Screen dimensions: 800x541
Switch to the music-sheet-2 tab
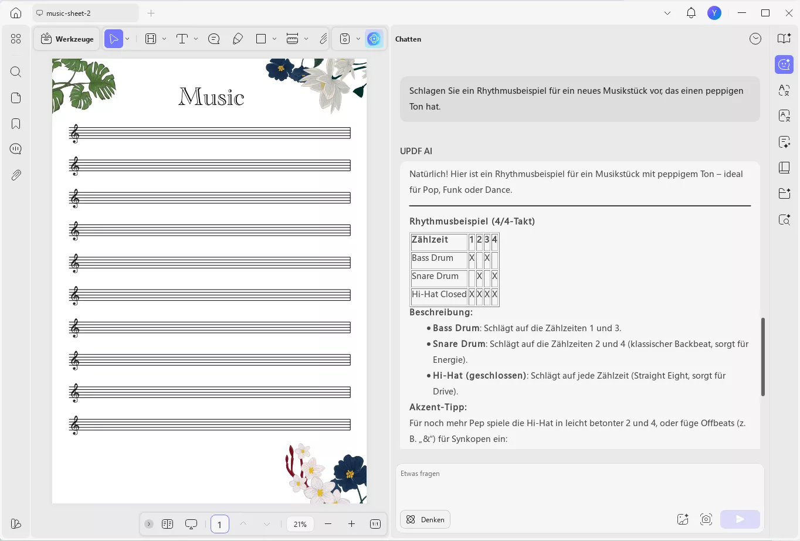click(x=86, y=13)
